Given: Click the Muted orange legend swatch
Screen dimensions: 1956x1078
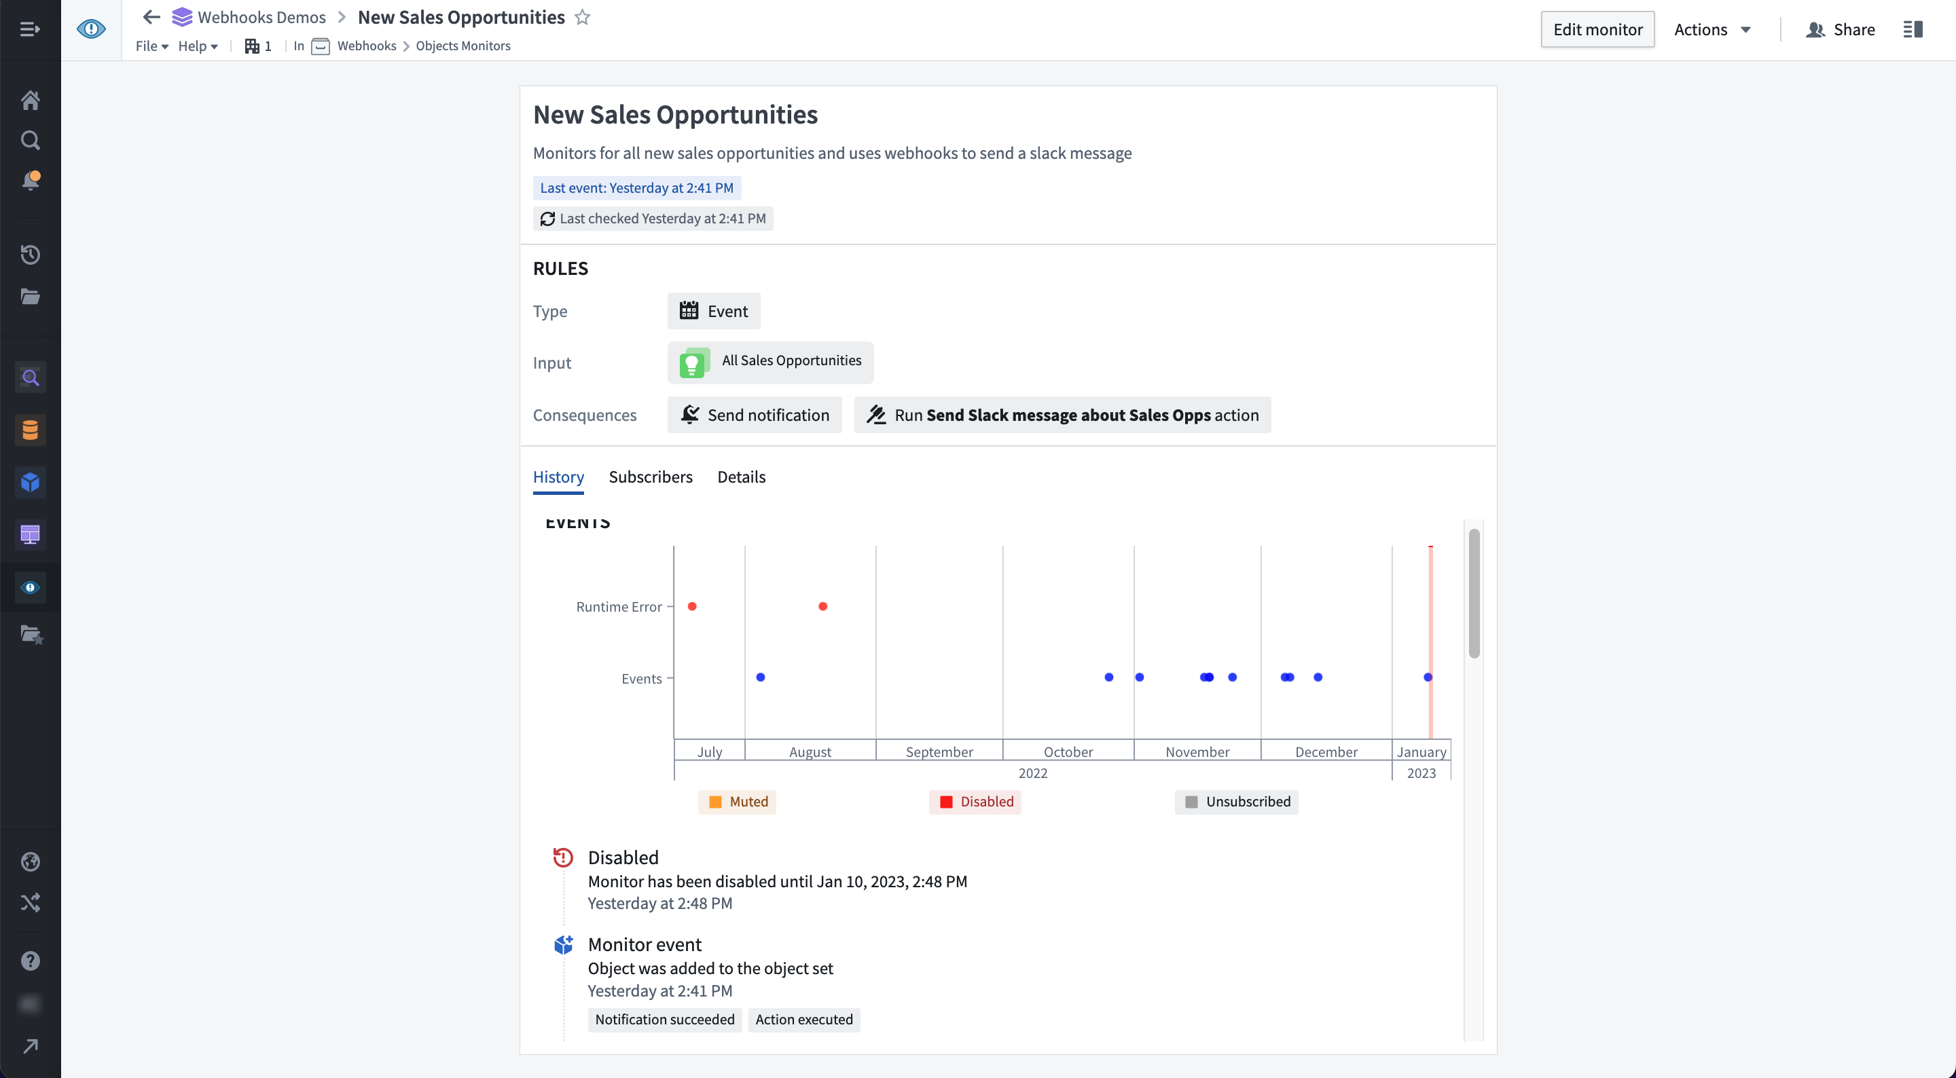Looking at the screenshot, I should (x=715, y=802).
